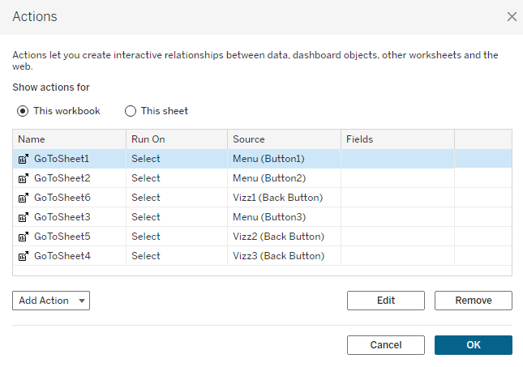Click the GoToSheet1 action icon
This screenshot has height=367, width=523.
[x=23, y=159]
